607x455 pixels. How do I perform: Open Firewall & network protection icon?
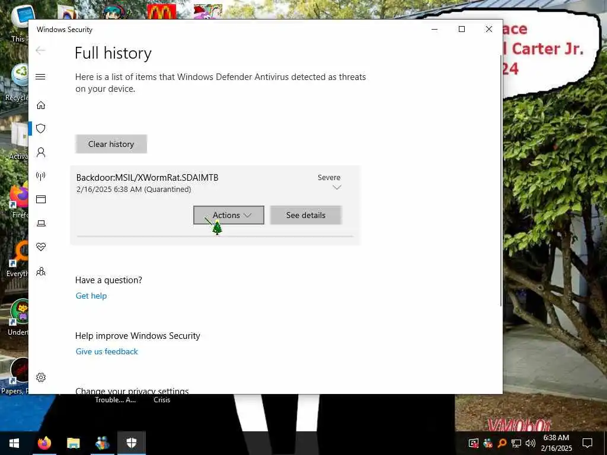(41, 176)
